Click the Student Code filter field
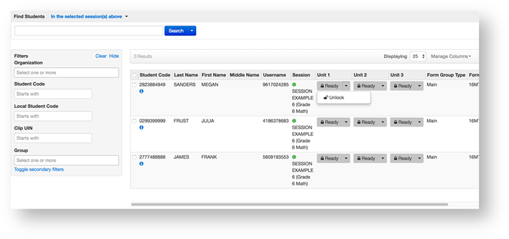This screenshot has width=509, height=239. [53, 94]
